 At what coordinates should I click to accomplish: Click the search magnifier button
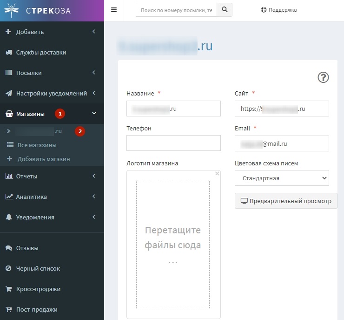coord(225,10)
